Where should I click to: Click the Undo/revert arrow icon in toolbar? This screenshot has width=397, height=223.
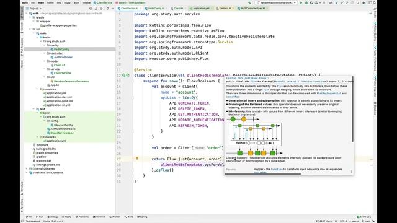[357, 2]
